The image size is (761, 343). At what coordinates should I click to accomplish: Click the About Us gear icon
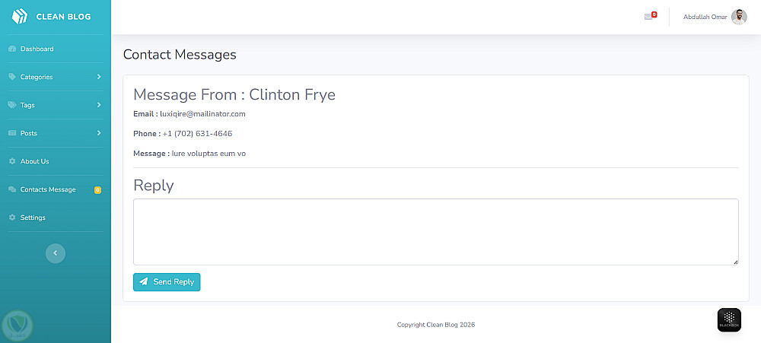click(12, 161)
